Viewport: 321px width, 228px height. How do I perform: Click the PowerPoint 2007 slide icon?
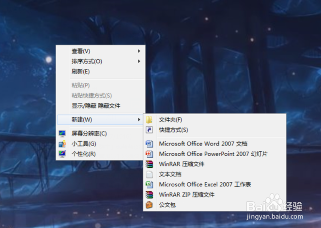click(x=149, y=154)
